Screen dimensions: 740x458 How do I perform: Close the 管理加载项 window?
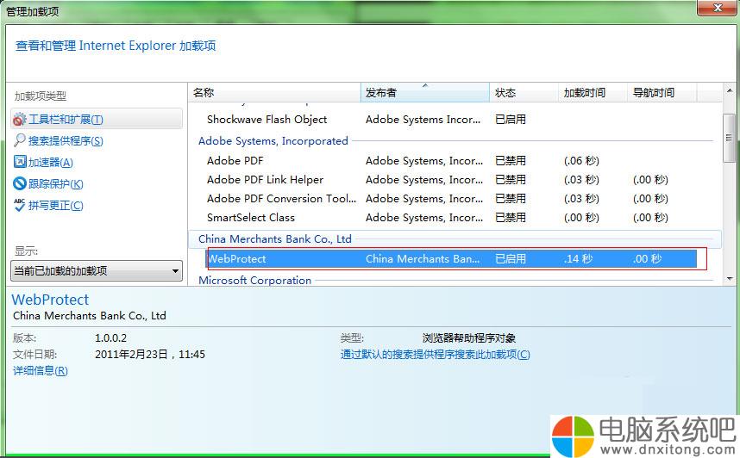718,8
